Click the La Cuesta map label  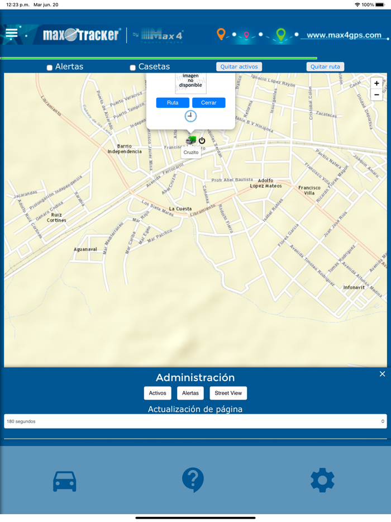click(180, 208)
